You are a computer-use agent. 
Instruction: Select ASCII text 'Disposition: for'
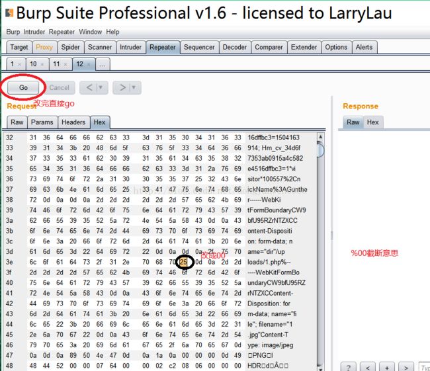(x=269, y=304)
